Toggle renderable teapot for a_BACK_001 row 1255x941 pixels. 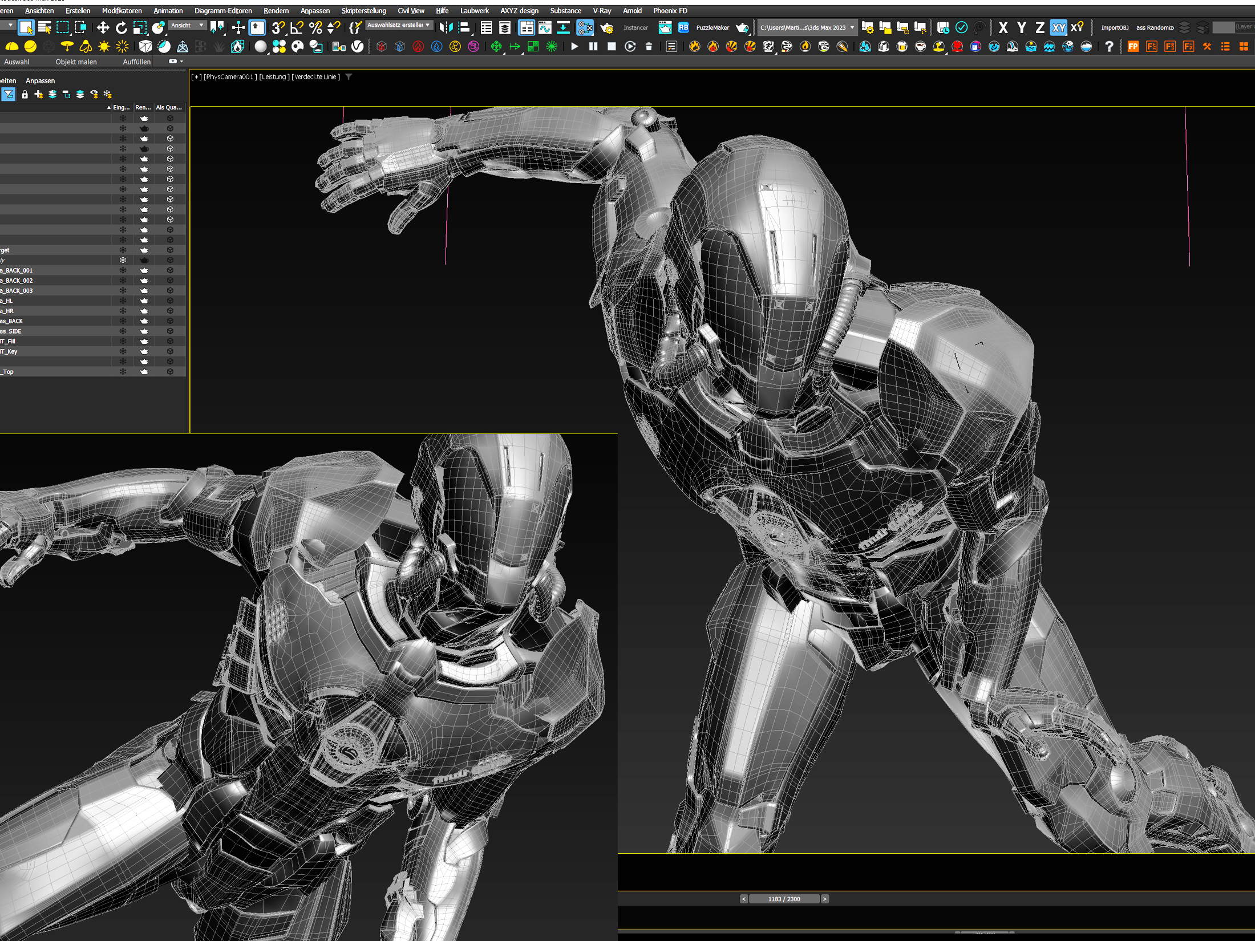pyautogui.click(x=144, y=270)
